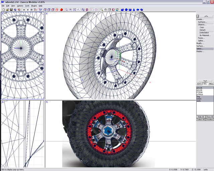Toggle the V button in toolbar
The height and width of the screenshot is (171, 214).
[28, 10]
